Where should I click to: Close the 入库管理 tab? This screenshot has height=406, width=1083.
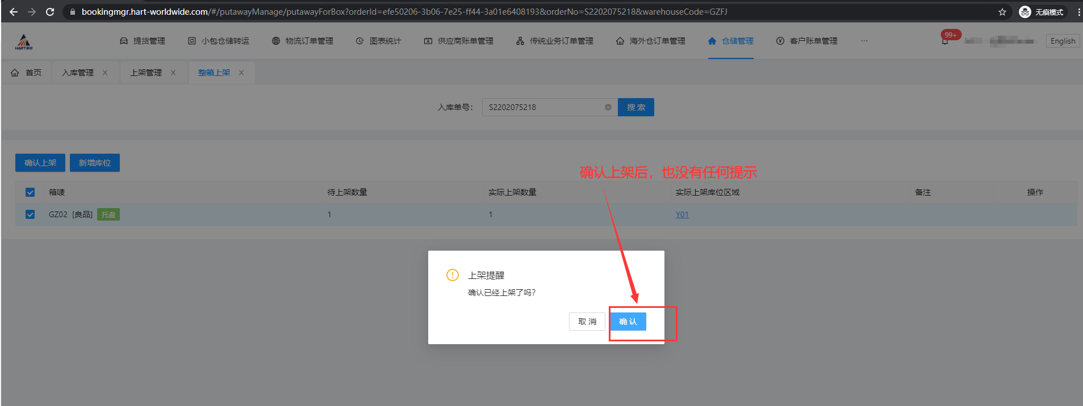tap(105, 73)
